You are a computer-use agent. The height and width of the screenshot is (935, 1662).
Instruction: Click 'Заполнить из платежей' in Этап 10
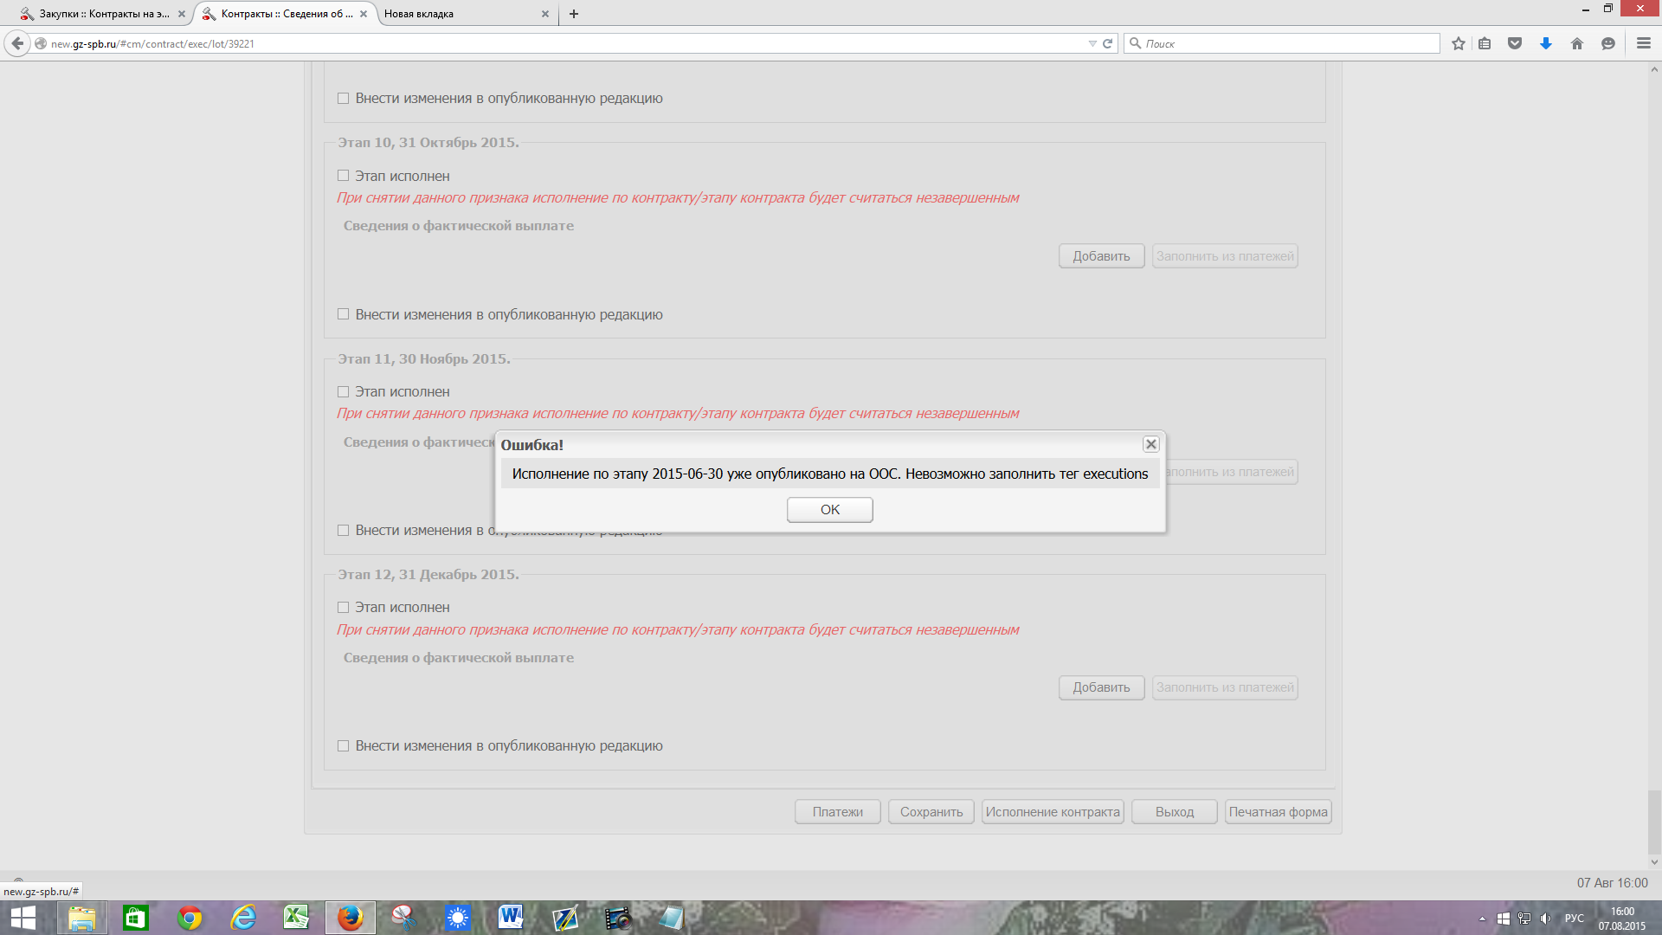tap(1225, 256)
